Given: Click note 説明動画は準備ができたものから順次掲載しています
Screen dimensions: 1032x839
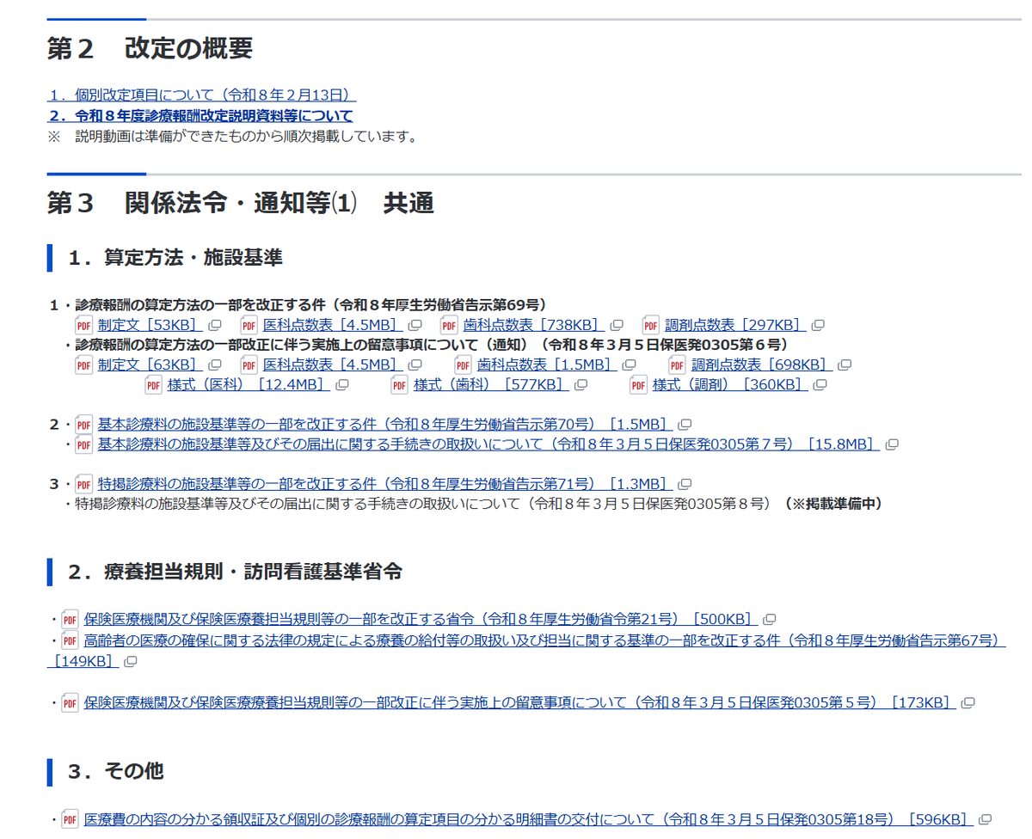Looking at the screenshot, I should point(232,136).
